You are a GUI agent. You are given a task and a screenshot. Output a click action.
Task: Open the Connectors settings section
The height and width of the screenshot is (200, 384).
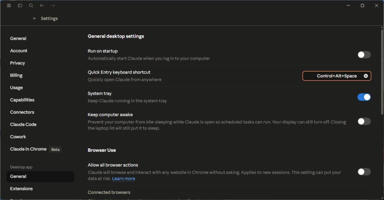coord(22,112)
